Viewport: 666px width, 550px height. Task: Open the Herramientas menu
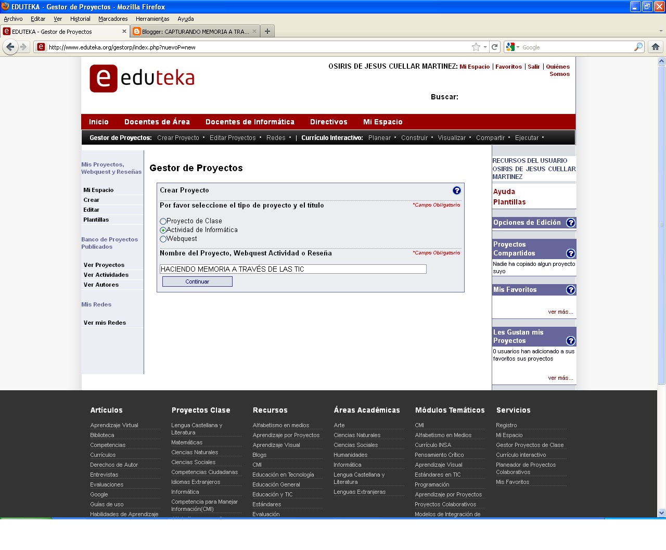pyautogui.click(x=152, y=19)
